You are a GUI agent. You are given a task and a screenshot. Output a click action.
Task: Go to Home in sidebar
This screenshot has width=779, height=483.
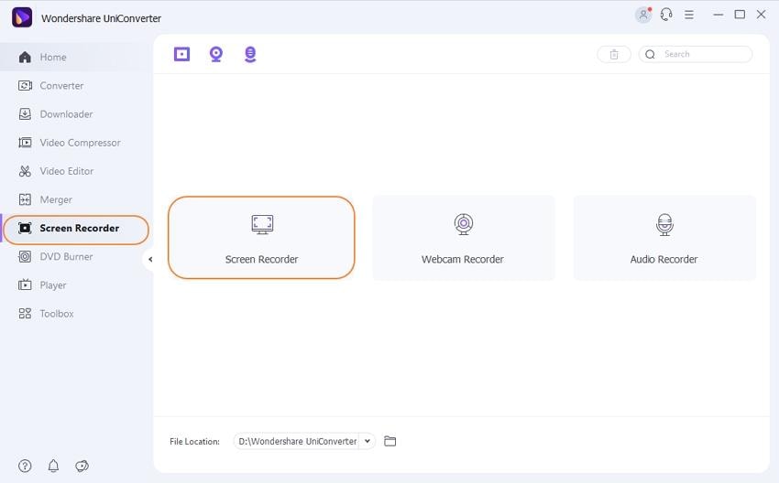75,57
